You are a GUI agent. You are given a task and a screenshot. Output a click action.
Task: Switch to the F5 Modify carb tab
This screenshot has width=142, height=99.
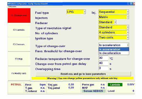tap(19, 73)
